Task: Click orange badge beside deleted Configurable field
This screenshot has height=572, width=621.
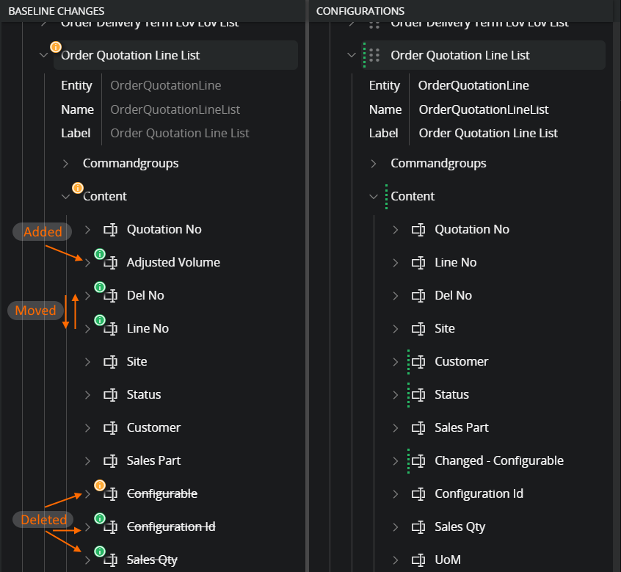Action: click(100, 485)
